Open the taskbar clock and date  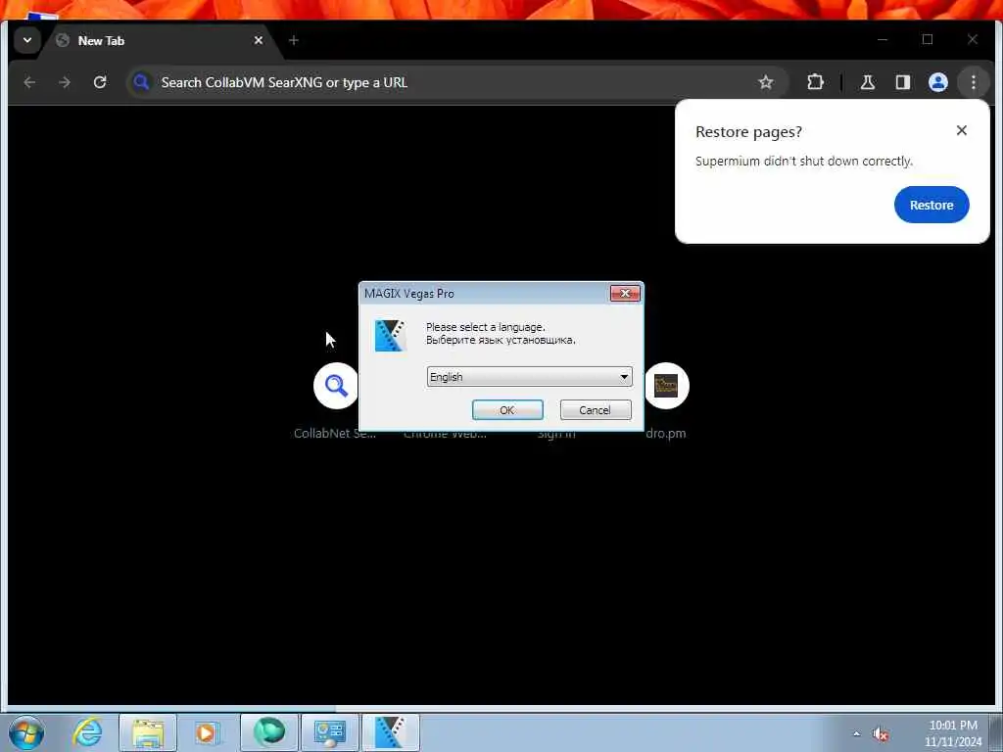pos(953,733)
